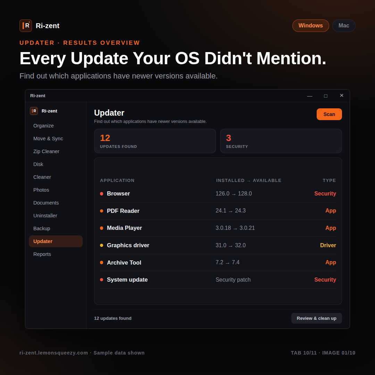Screen dimensions: 375x375
Task: Click the orange dot beside Archive Tool
Action: pyautogui.click(x=102, y=262)
